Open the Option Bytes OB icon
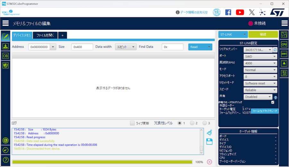Image resolution: width=289 pixels, height=167 pixels. tap(5, 56)
